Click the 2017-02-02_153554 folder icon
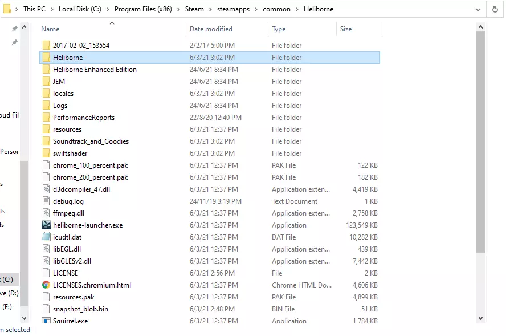The width and height of the screenshot is (506, 336). (x=46, y=45)
